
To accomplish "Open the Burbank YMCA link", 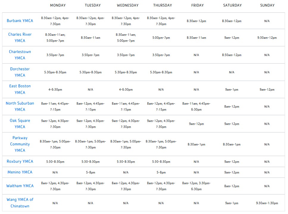I will pyautogui.click(x=20, y=21).
